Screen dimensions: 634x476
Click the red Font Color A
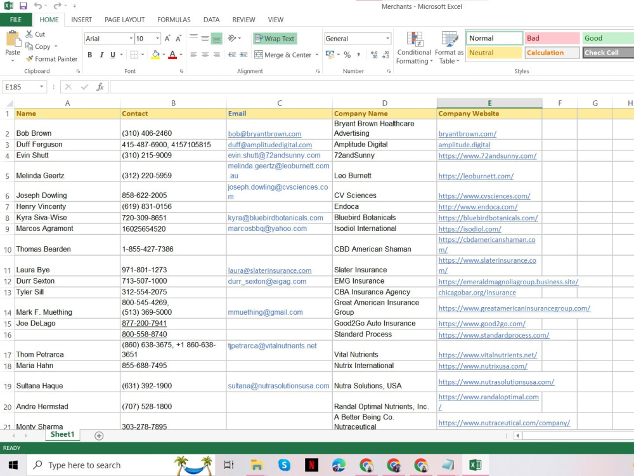coord(172,55)
